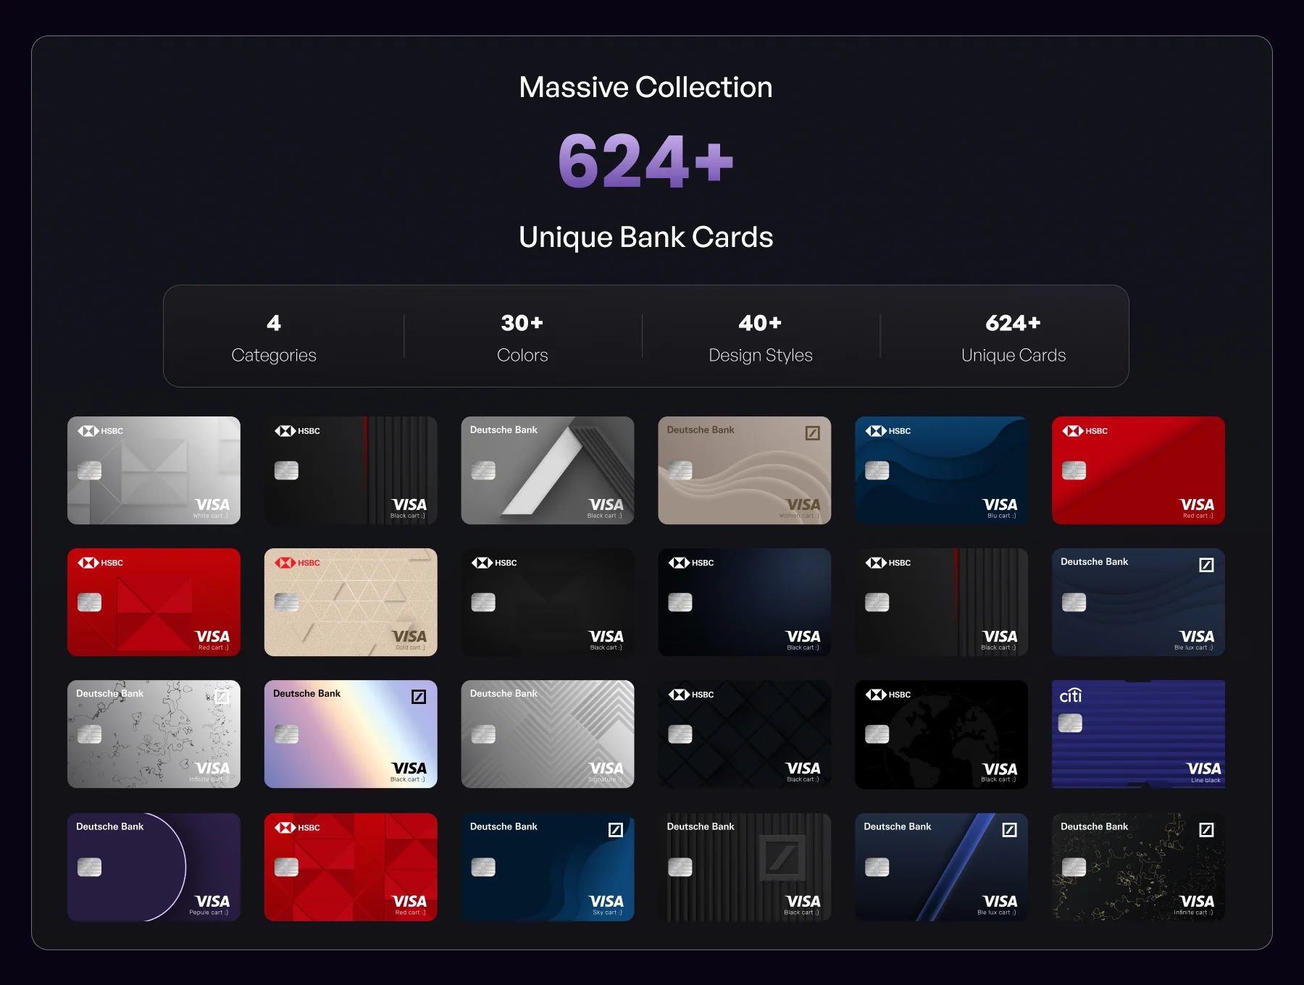Screen dimensions: 1304x985
Task: Click the Deutsche Bank logo on the holographic card
Action: click(x=419, y=697)
